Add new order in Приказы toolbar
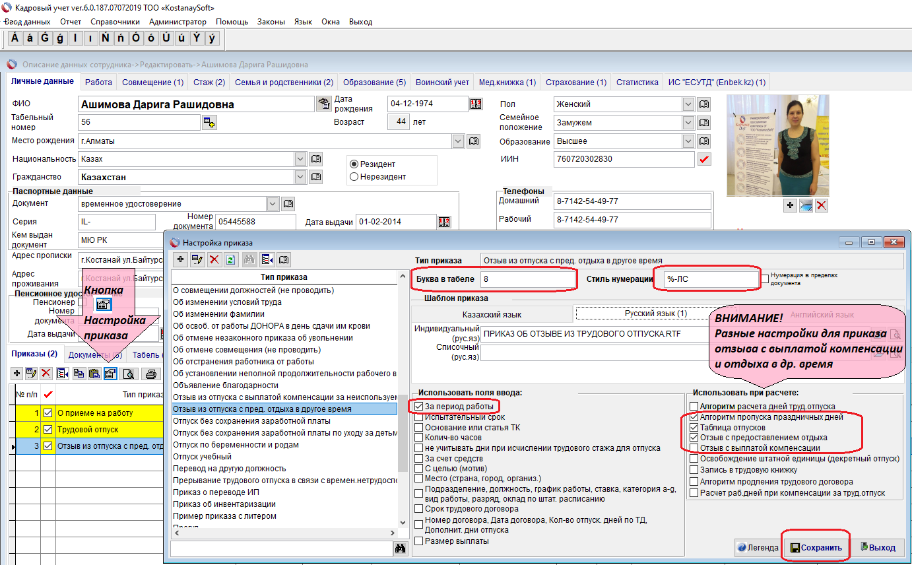 tap(17, 374)
